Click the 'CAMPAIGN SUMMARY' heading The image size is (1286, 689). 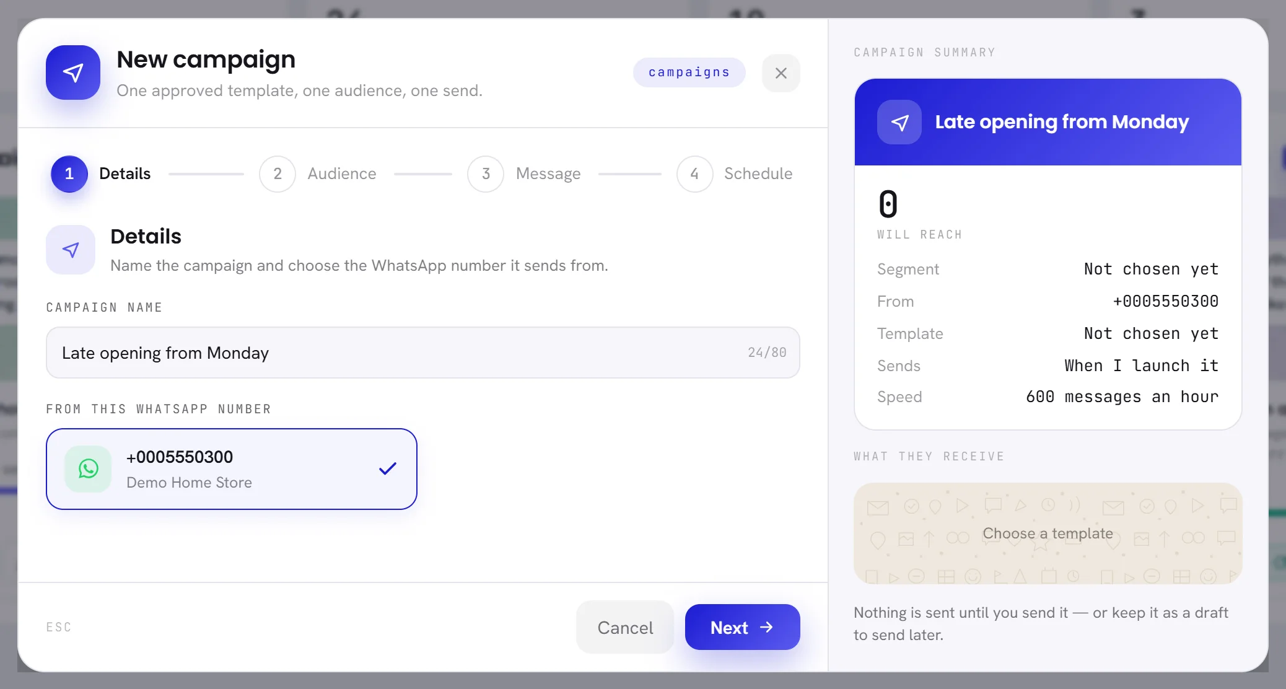[x=925, y=53]
